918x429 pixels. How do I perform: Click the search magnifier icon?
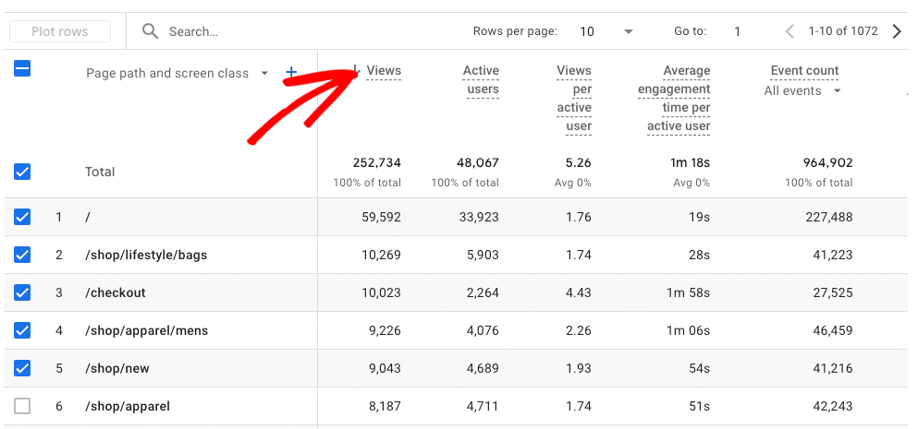[150, 31]
